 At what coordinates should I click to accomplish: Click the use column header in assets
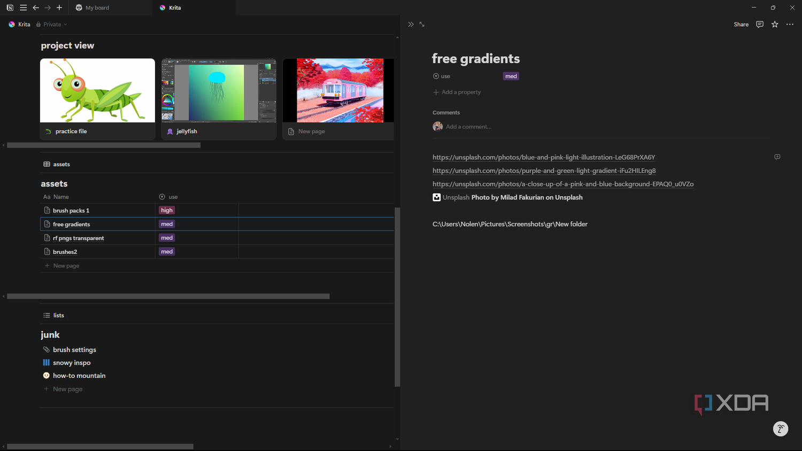point(168,197)
